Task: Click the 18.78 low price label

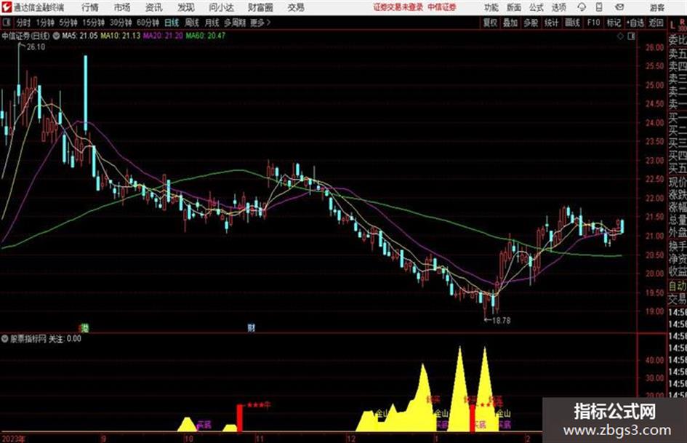Action: pyautogui.click(x=501, y=321)
